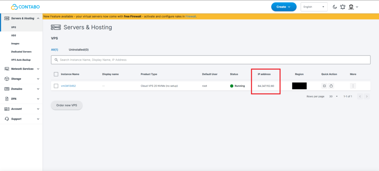Open VPS Auto Backup in the sidebar

[21, 60]
